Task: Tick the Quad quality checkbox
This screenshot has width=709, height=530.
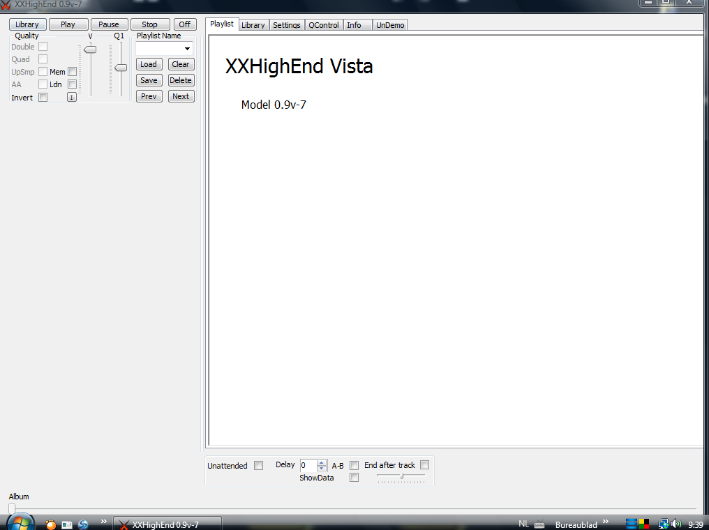Action: pyautogui.click(x=43, y=59)
